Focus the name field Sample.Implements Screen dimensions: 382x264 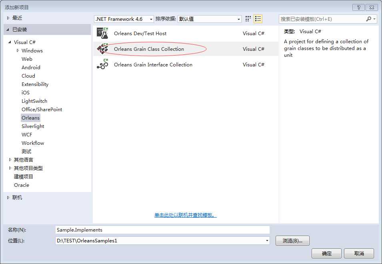pyautogui.click(x=162, y=230)
